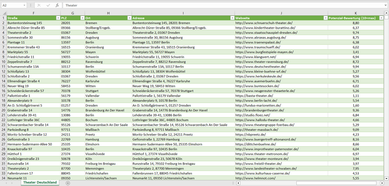The width and height of the screenshot is (389, 186).
Task: Click the Cancel X icon in formula bar
Action: pos(39,5)
